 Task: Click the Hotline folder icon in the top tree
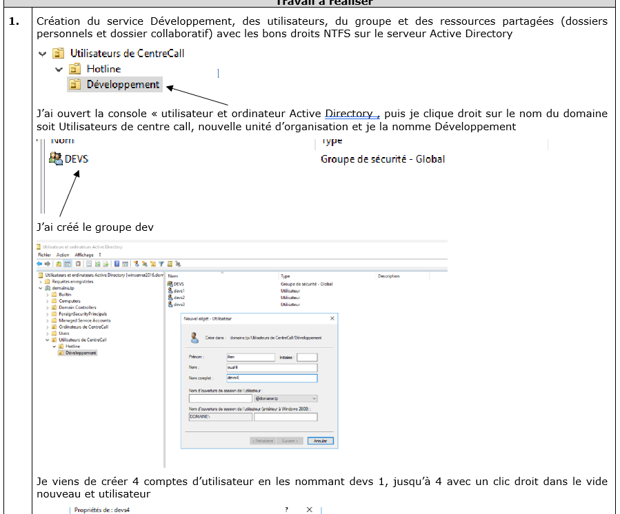click(x=75, y=69)
